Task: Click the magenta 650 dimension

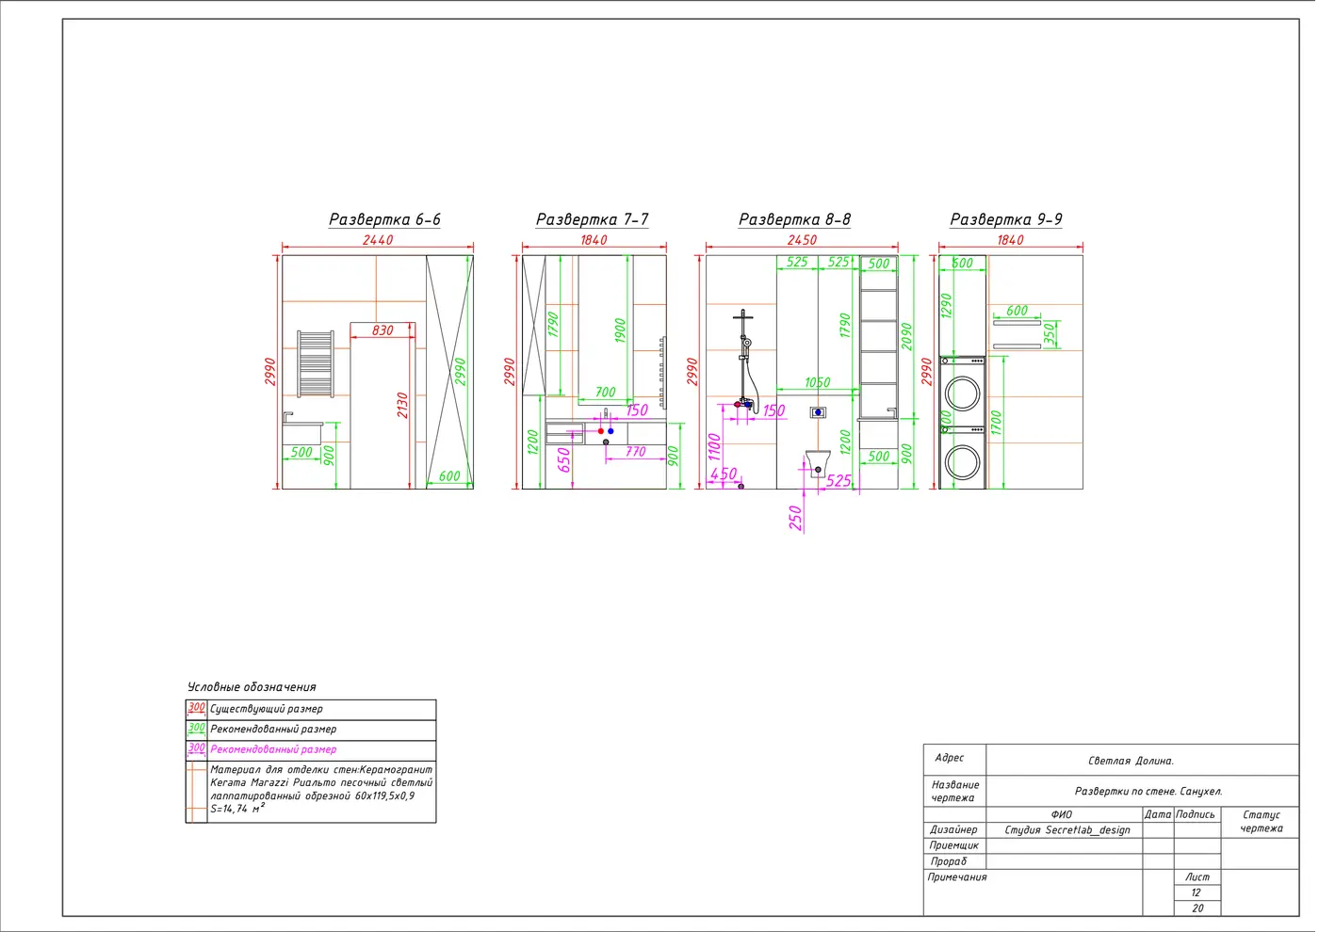Action: (x=563, y=459)
